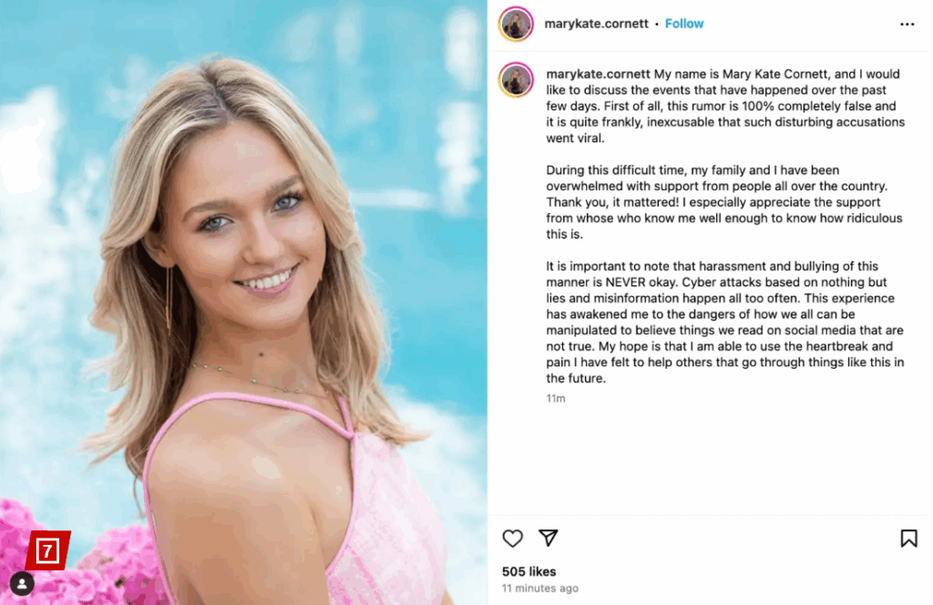933x605 pixels.
Task: Click the caption paragraph starting 'During this difficult time'
Action: tap(724, 202)
